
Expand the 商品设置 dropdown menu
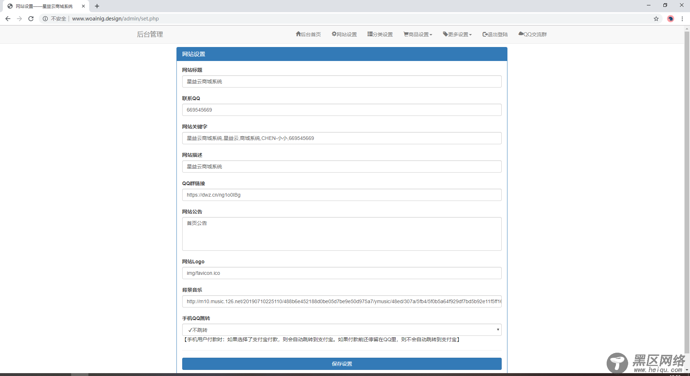coord(418,34)
